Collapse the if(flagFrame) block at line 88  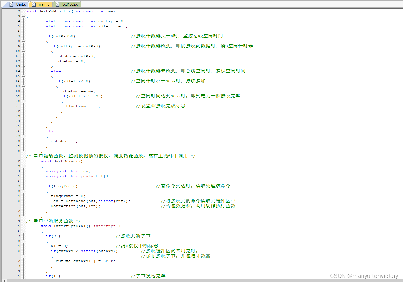(23, 191)
